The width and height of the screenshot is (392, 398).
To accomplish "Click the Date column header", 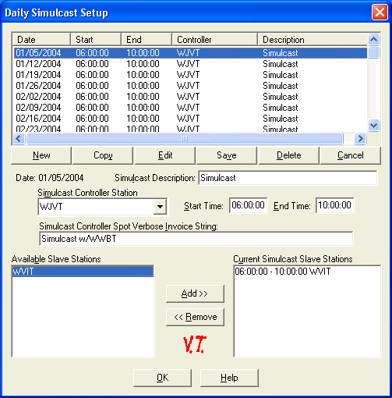I will point(41,40).
